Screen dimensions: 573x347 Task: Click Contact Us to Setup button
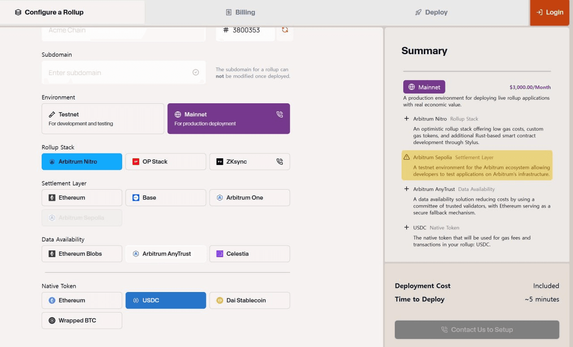coord(477,330)
